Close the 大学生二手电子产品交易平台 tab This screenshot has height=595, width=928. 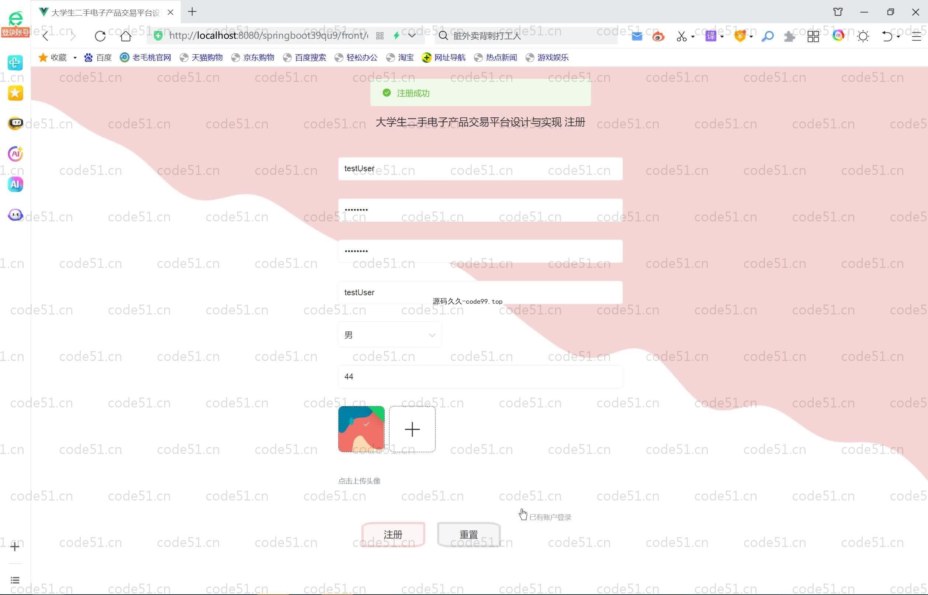[170, 12]
